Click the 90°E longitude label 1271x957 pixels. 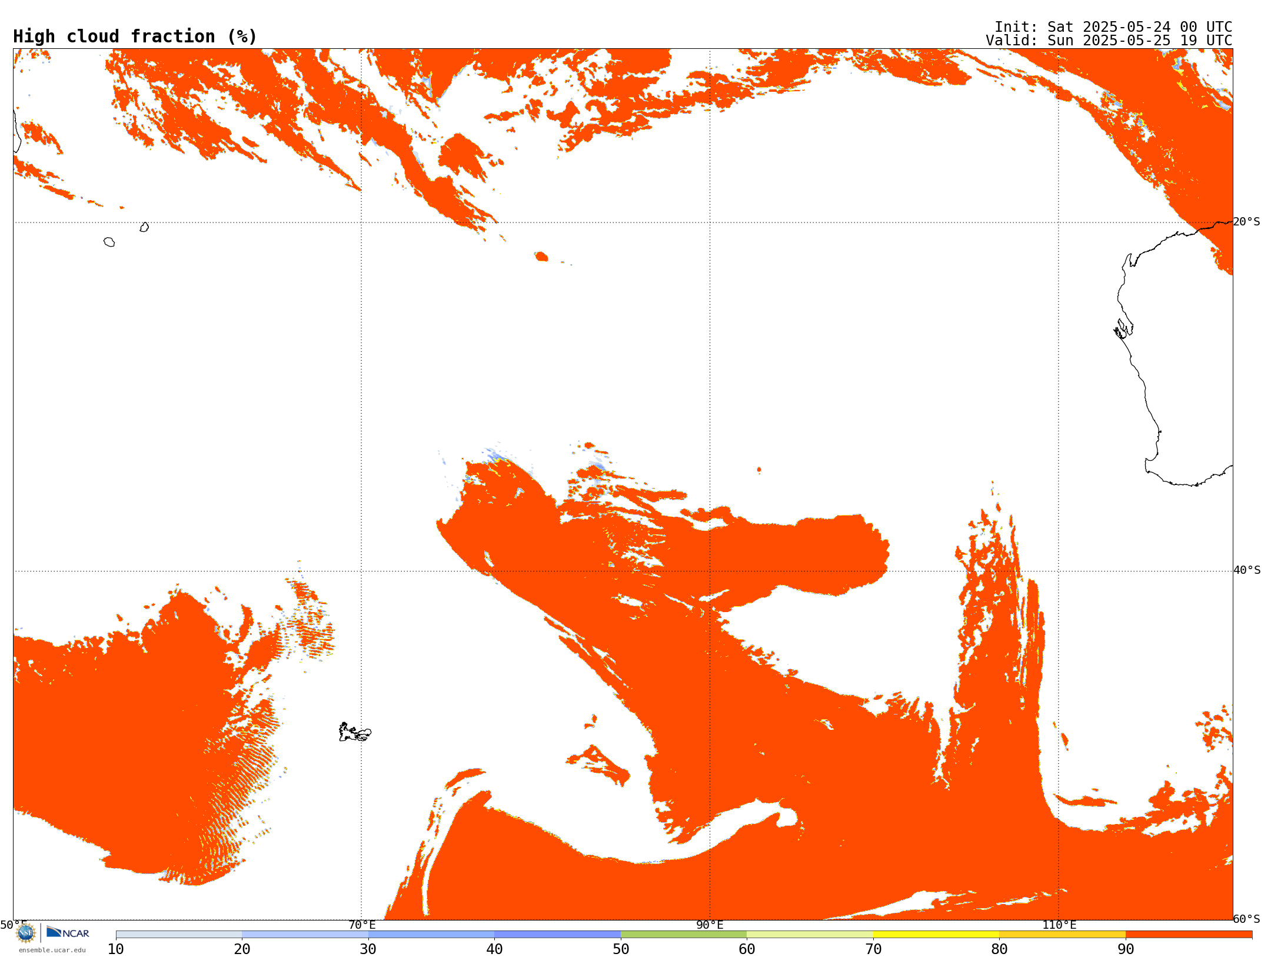(x=710, y=925)
